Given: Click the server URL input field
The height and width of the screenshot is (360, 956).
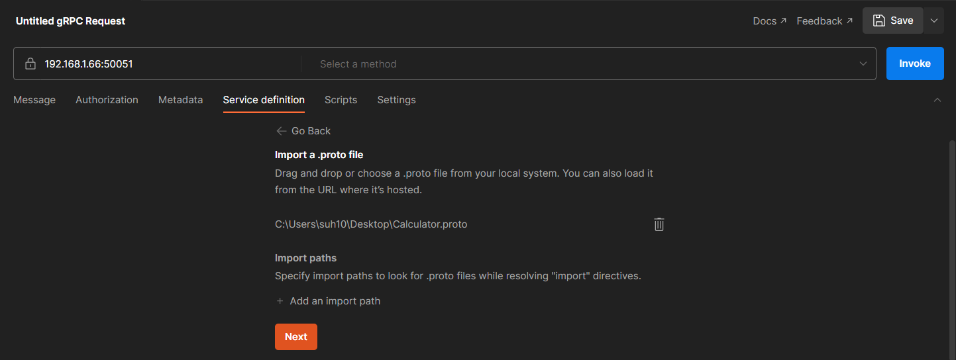Looking at the screenshot, I should click(166, 64).
